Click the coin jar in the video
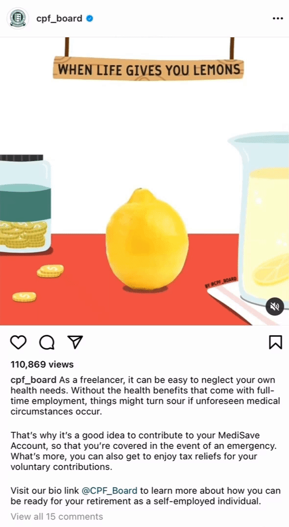Viewport: 289px width, 527px height. (x=25, y=203)
